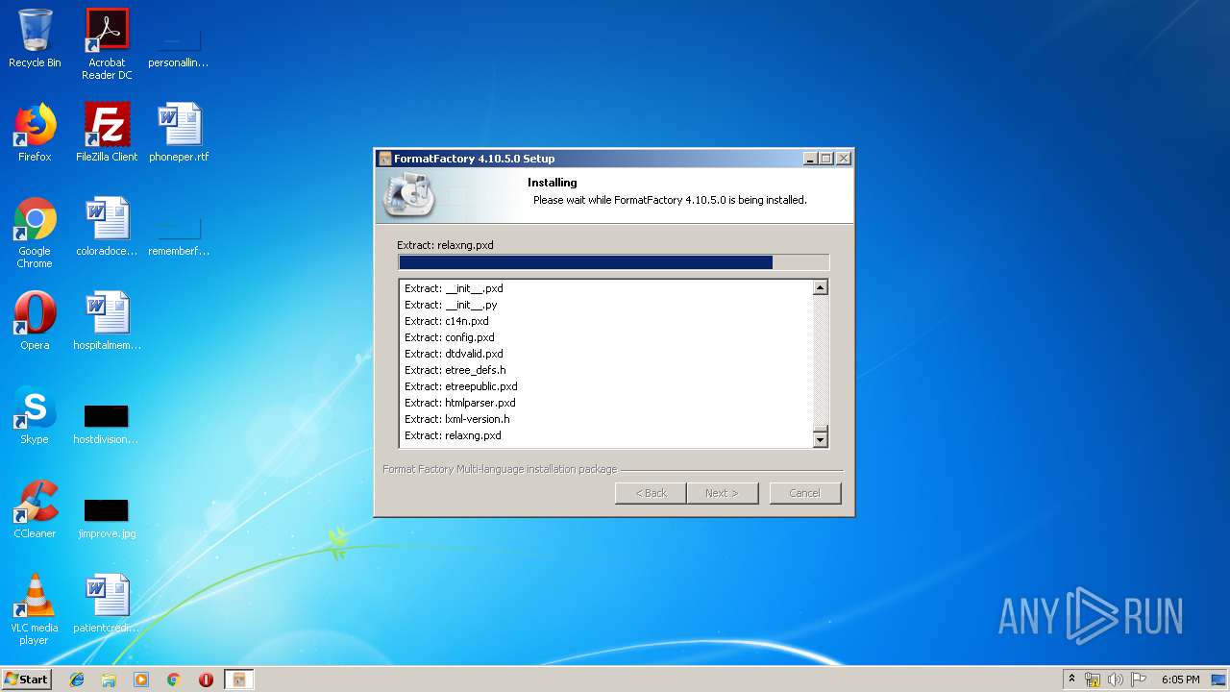Viewport: 1230px width, 692px height.
Task: Select the hospitalmem document icon
Action: 107,321
